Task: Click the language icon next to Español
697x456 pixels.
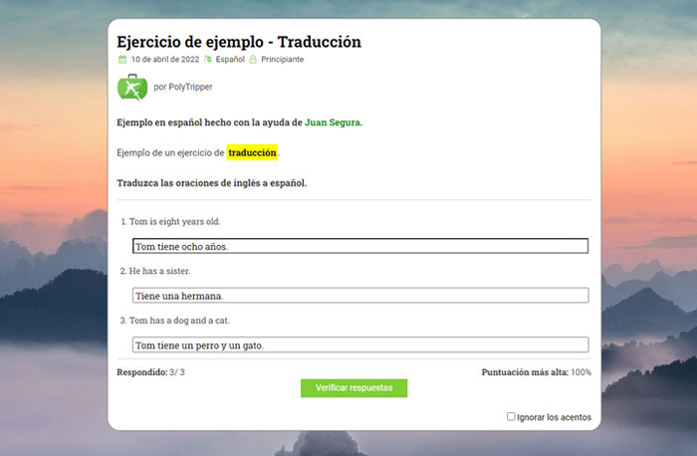Action: coord(207,60)
